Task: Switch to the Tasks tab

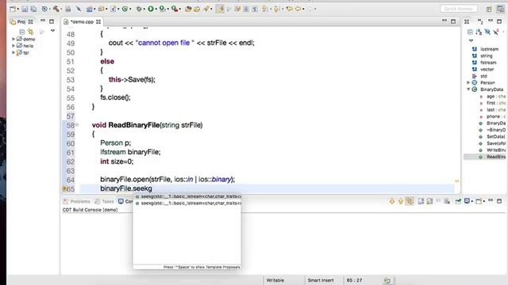Action: point(104,201)
